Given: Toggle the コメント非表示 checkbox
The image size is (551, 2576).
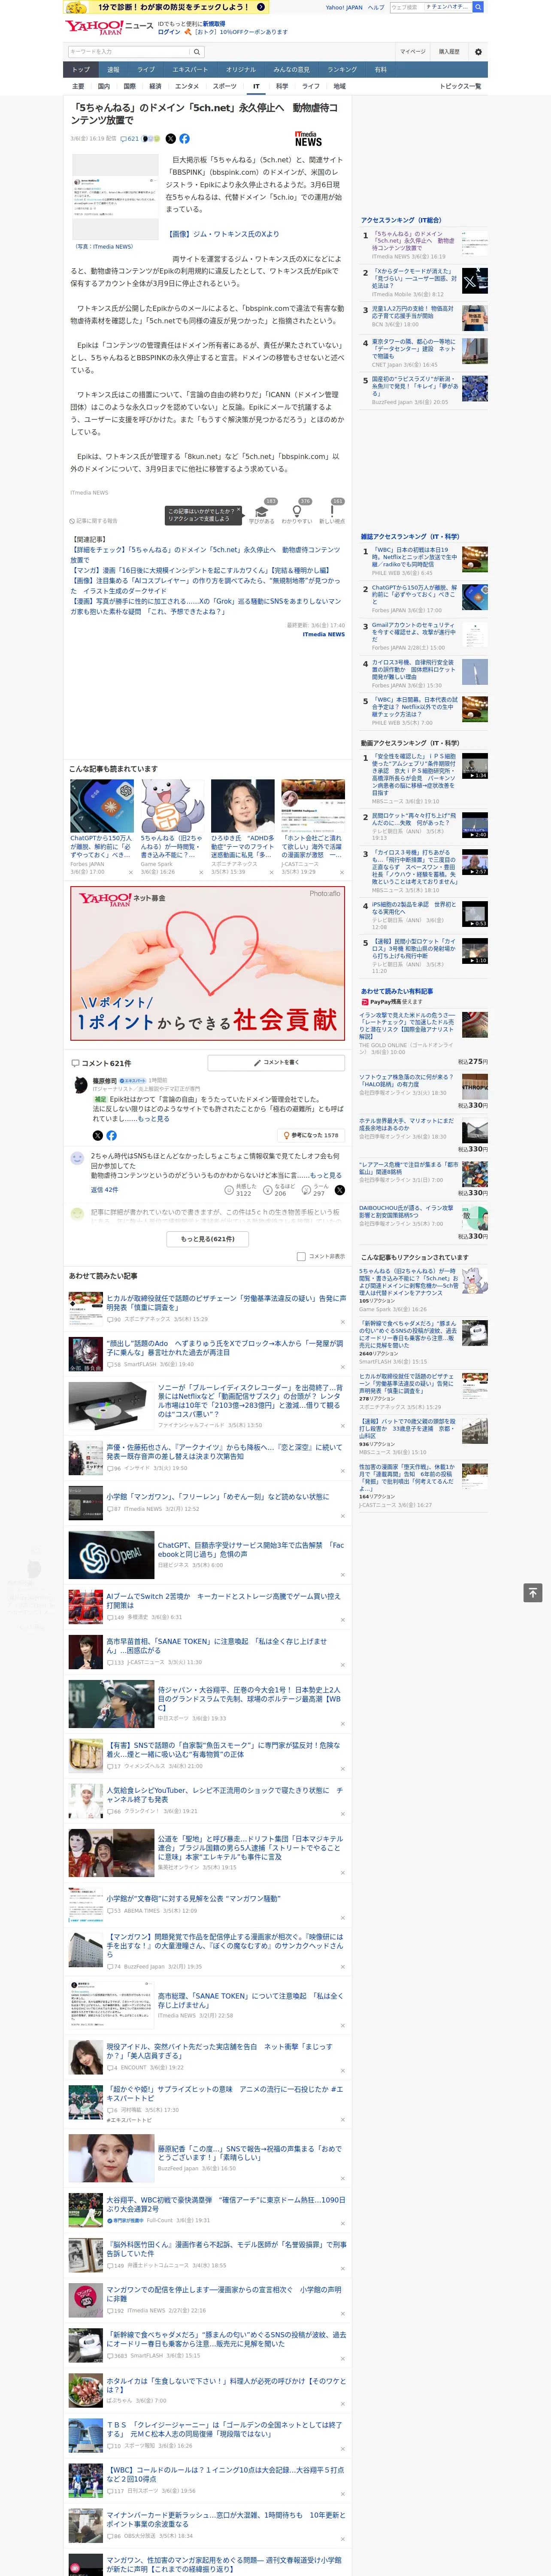Looking at the screenshot, I should click(x=301, y=1257).
